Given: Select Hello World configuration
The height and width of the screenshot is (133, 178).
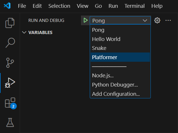Looking at the screenshot, I should pyautogui.click(x=120, y=39).
